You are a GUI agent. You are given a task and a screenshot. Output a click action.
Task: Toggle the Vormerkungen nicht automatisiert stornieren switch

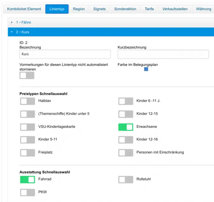click(27, 76)
